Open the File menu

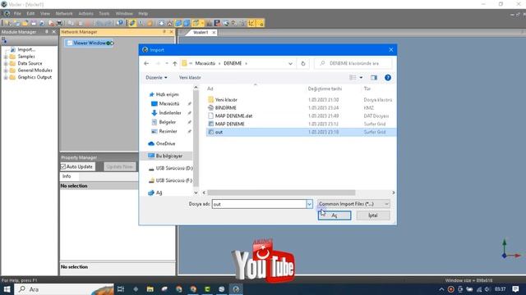(17, 14)
